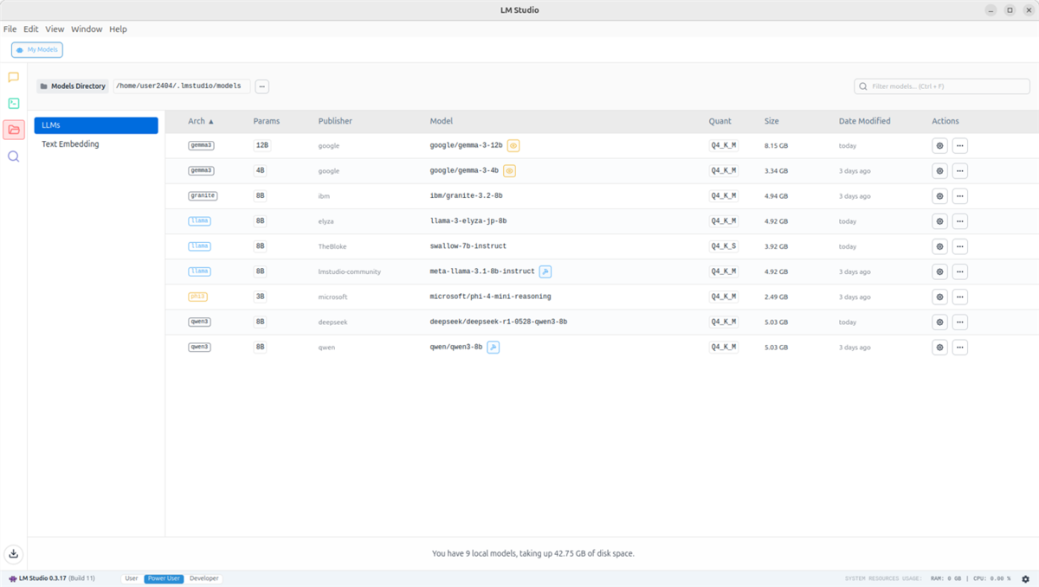Screen dimensions: 1039x587
Task: Select model name swallow-7b-instruct
Action: click(x=468, y=246)
